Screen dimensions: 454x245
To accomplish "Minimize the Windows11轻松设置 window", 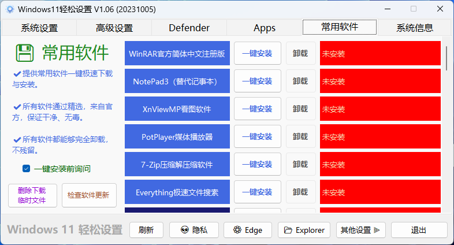I will (388, 9).
